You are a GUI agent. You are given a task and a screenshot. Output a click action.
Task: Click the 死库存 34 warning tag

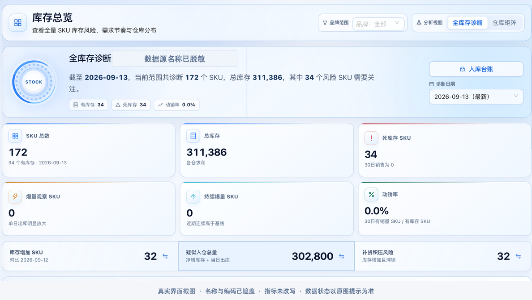[131, 105]
